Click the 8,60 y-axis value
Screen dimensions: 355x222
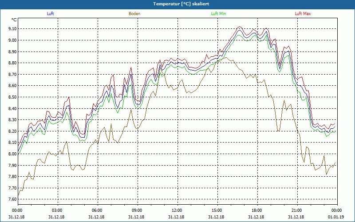[12, 86]
